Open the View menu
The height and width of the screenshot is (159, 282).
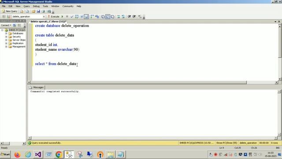pyautogui.click(x=18, y=6)
